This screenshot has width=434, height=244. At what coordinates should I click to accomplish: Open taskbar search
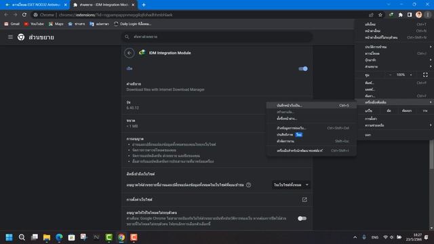coord(22,237)
